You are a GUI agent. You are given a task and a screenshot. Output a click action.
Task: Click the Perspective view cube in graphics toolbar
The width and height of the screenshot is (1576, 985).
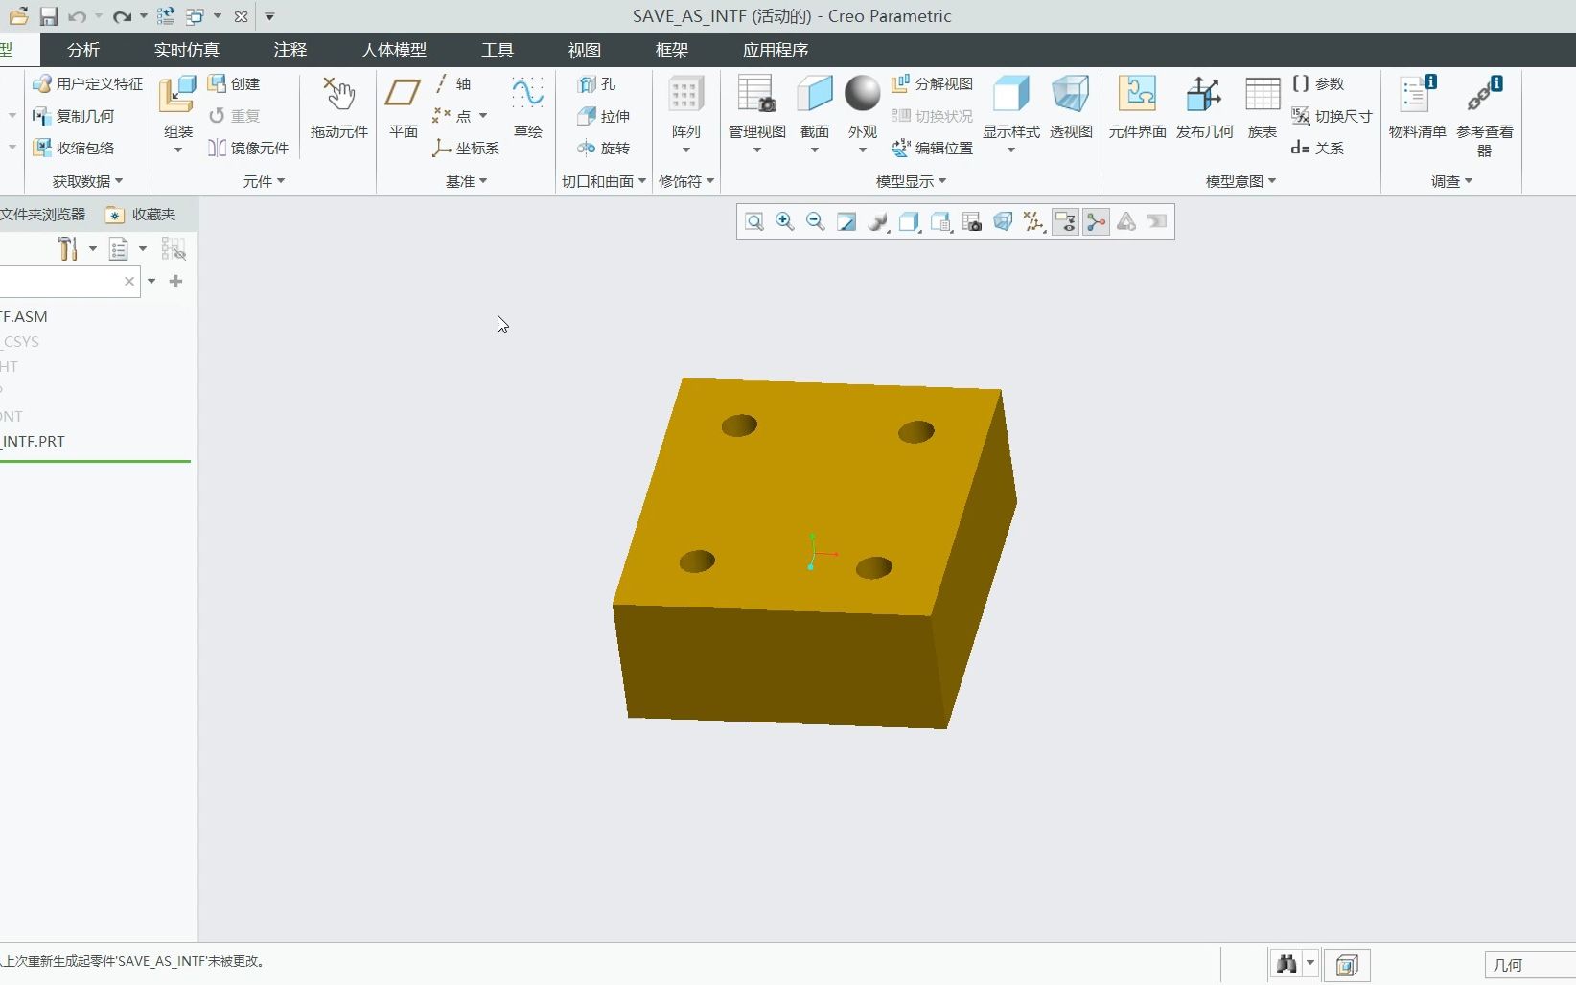(x=1003, y=222)
